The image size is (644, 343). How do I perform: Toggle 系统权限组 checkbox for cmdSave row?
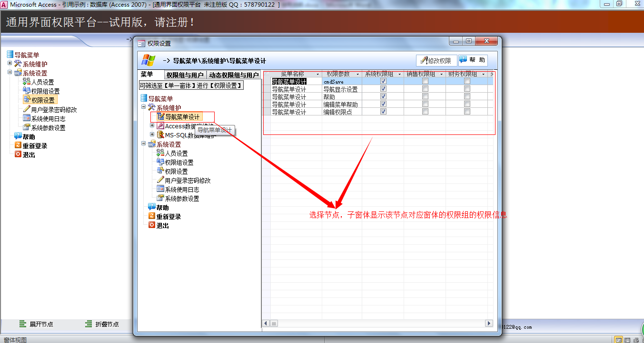point(383,81)
